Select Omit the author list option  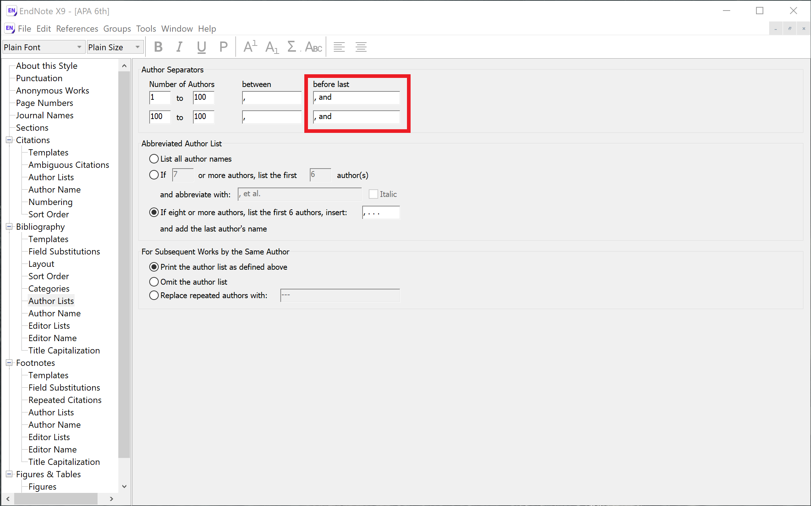coord(154,282)
